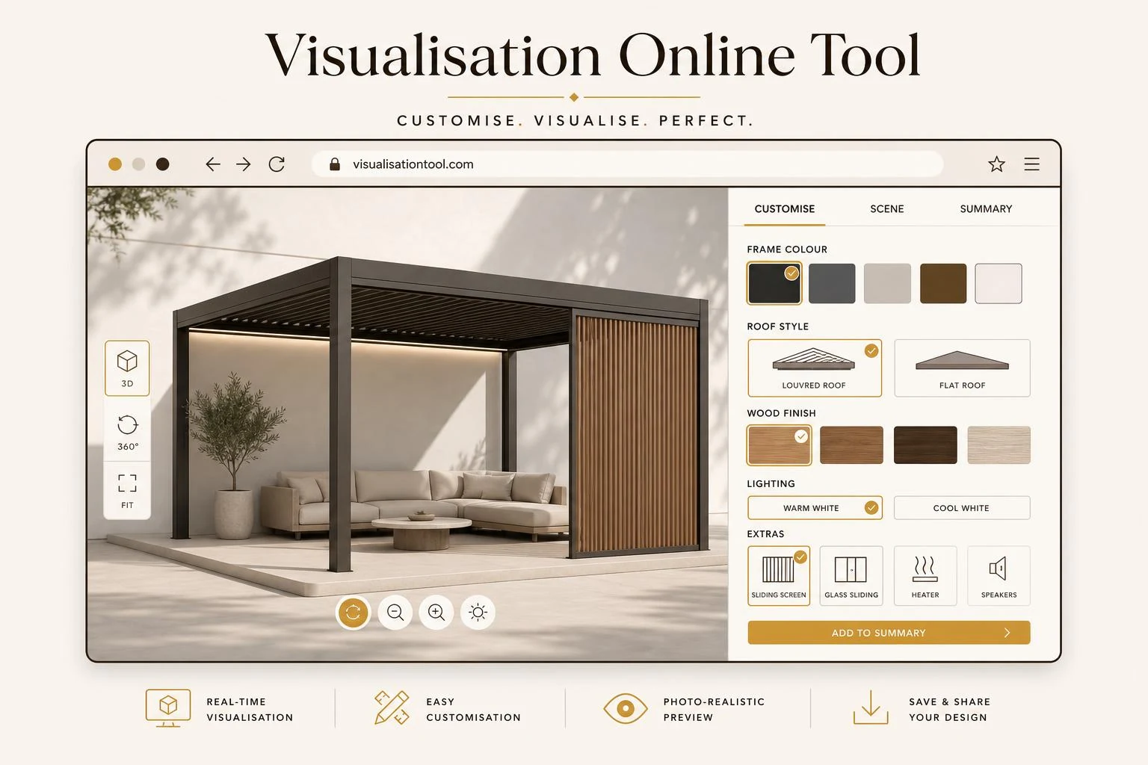Switch to the Scene tab
The image size is (1148, 765).
pyautogui.click(x=887, y=209)
